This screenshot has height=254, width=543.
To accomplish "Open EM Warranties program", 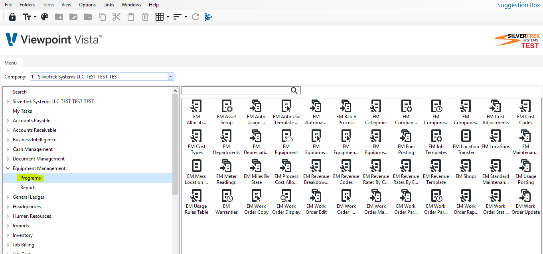I will tap(227, 202).
